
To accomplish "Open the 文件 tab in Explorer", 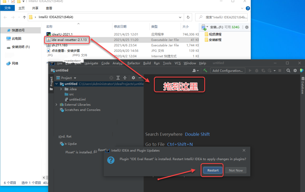I will coord(8,8).
